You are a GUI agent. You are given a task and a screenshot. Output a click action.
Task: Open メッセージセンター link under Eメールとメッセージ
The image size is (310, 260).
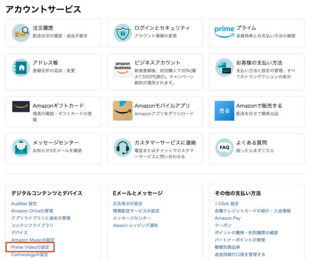(132, 218)
